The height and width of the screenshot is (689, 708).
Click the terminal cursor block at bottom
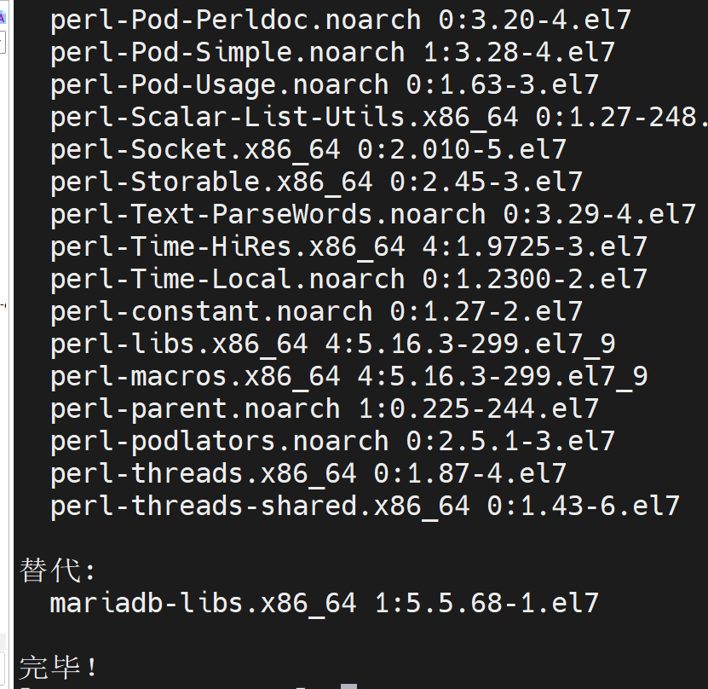point(348,686)
